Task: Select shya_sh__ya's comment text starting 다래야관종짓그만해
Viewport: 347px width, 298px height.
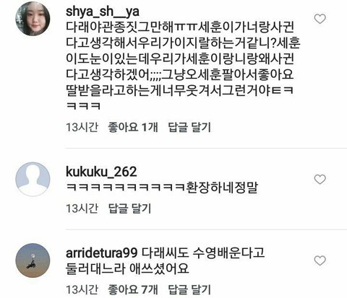Action: (183, 66)
